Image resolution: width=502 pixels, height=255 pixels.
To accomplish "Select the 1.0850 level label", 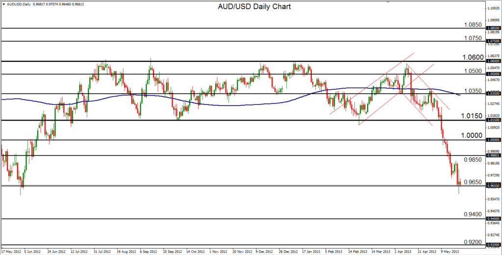I will (473, 25).
